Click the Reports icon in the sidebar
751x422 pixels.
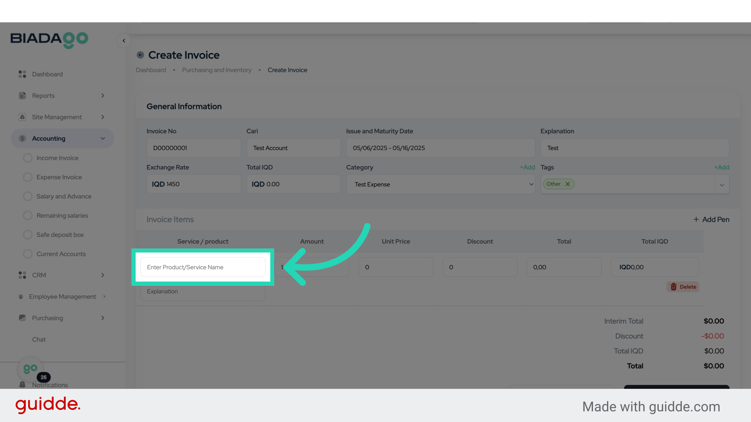(x=22, y=95)
